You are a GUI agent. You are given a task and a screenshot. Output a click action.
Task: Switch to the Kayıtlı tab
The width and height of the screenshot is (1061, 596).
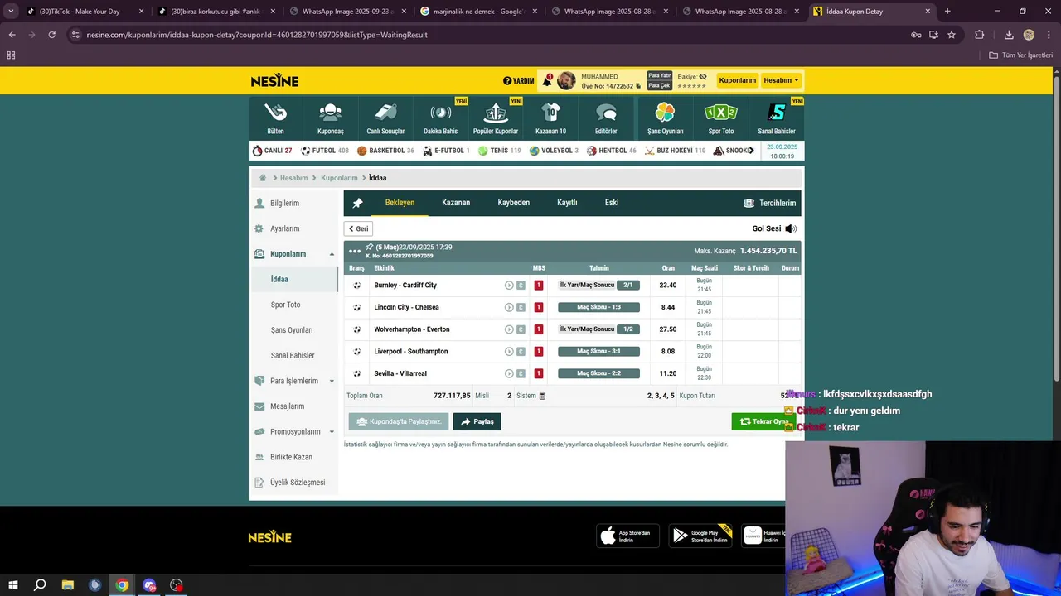(x=567, y=203)
